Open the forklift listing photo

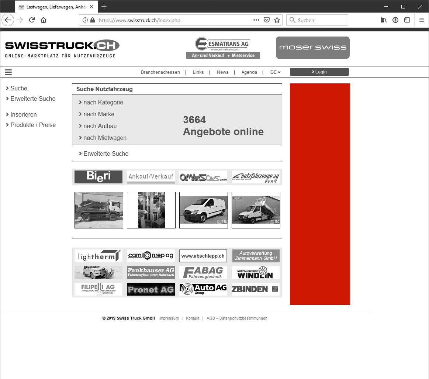point(151,210)
